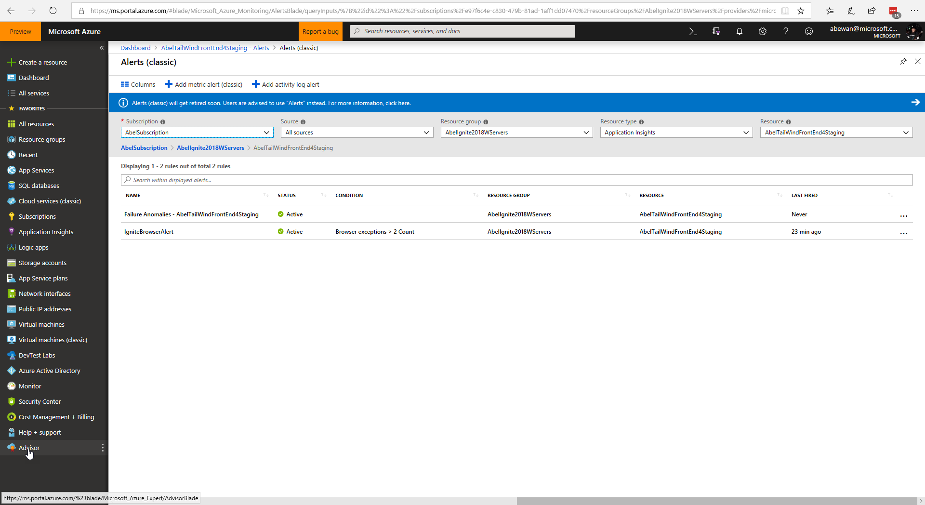Click the arrow on the retirement banner

point(915,102)
